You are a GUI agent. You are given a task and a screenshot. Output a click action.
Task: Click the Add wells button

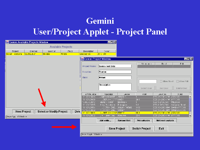click(105, 120)
